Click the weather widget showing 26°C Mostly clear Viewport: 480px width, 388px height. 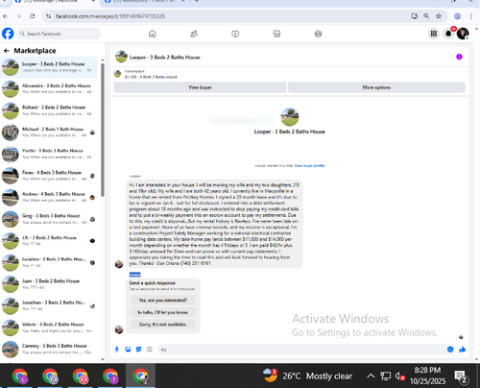point(307,376)
